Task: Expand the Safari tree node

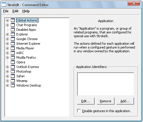Action: (7, 76)
